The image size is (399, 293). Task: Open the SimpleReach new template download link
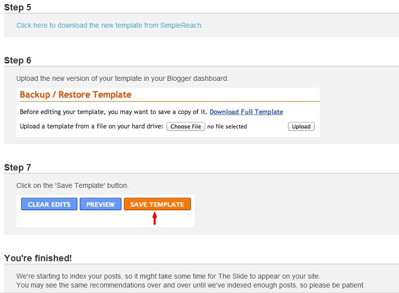[110, 25]
